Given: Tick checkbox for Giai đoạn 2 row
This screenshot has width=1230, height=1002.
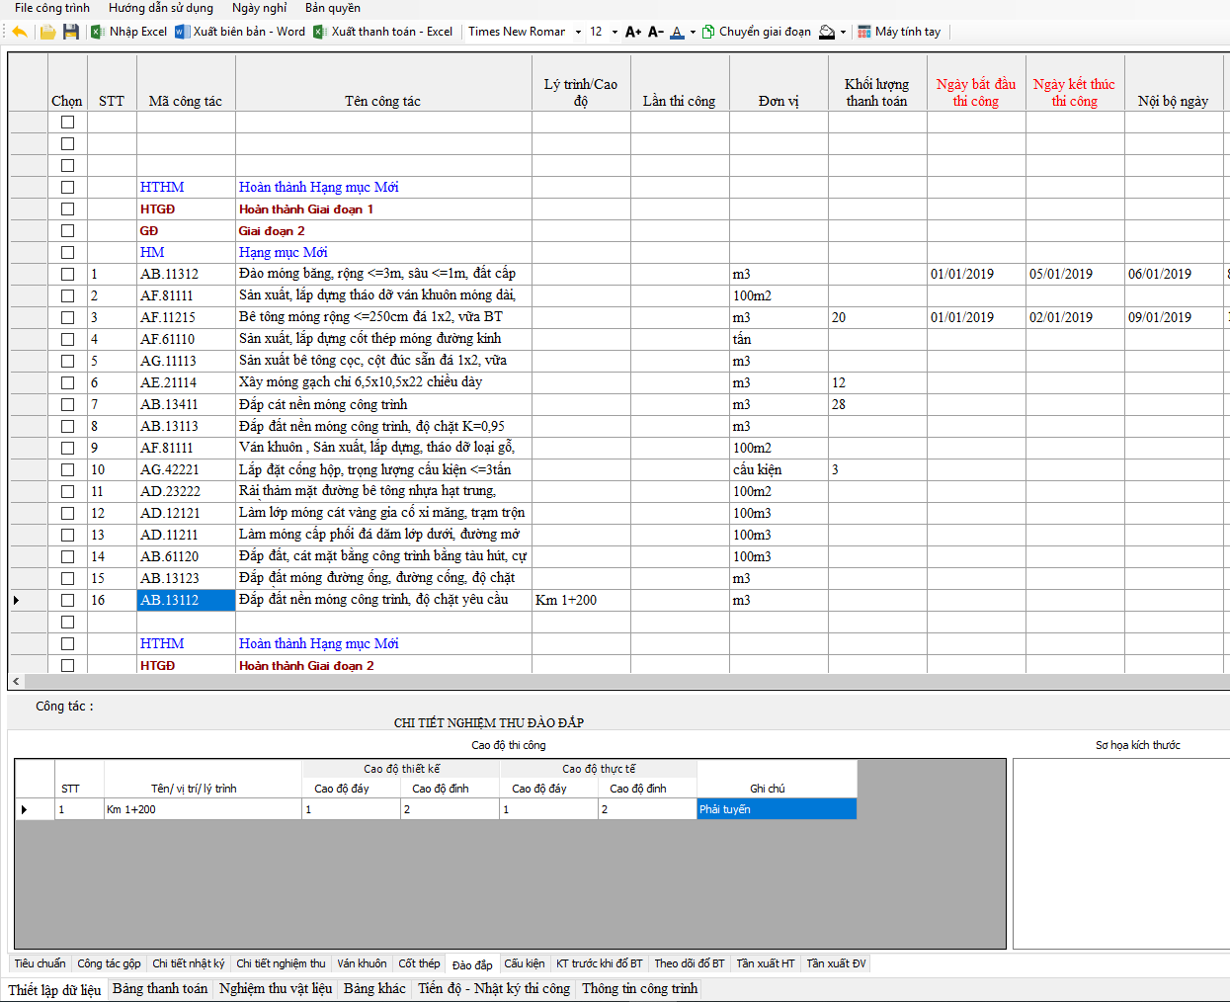Looking at the screenshot, I should [x=67, y=230].
